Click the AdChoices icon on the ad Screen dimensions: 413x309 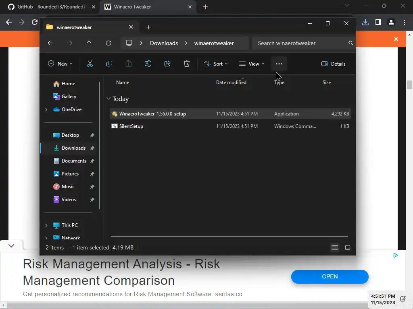click(x=396, y=255)
